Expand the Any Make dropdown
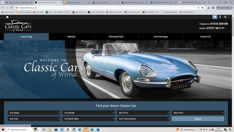Image resolution: width=234 pixels, height=132 pixels. pyautogui.click(x=34, y=113)
